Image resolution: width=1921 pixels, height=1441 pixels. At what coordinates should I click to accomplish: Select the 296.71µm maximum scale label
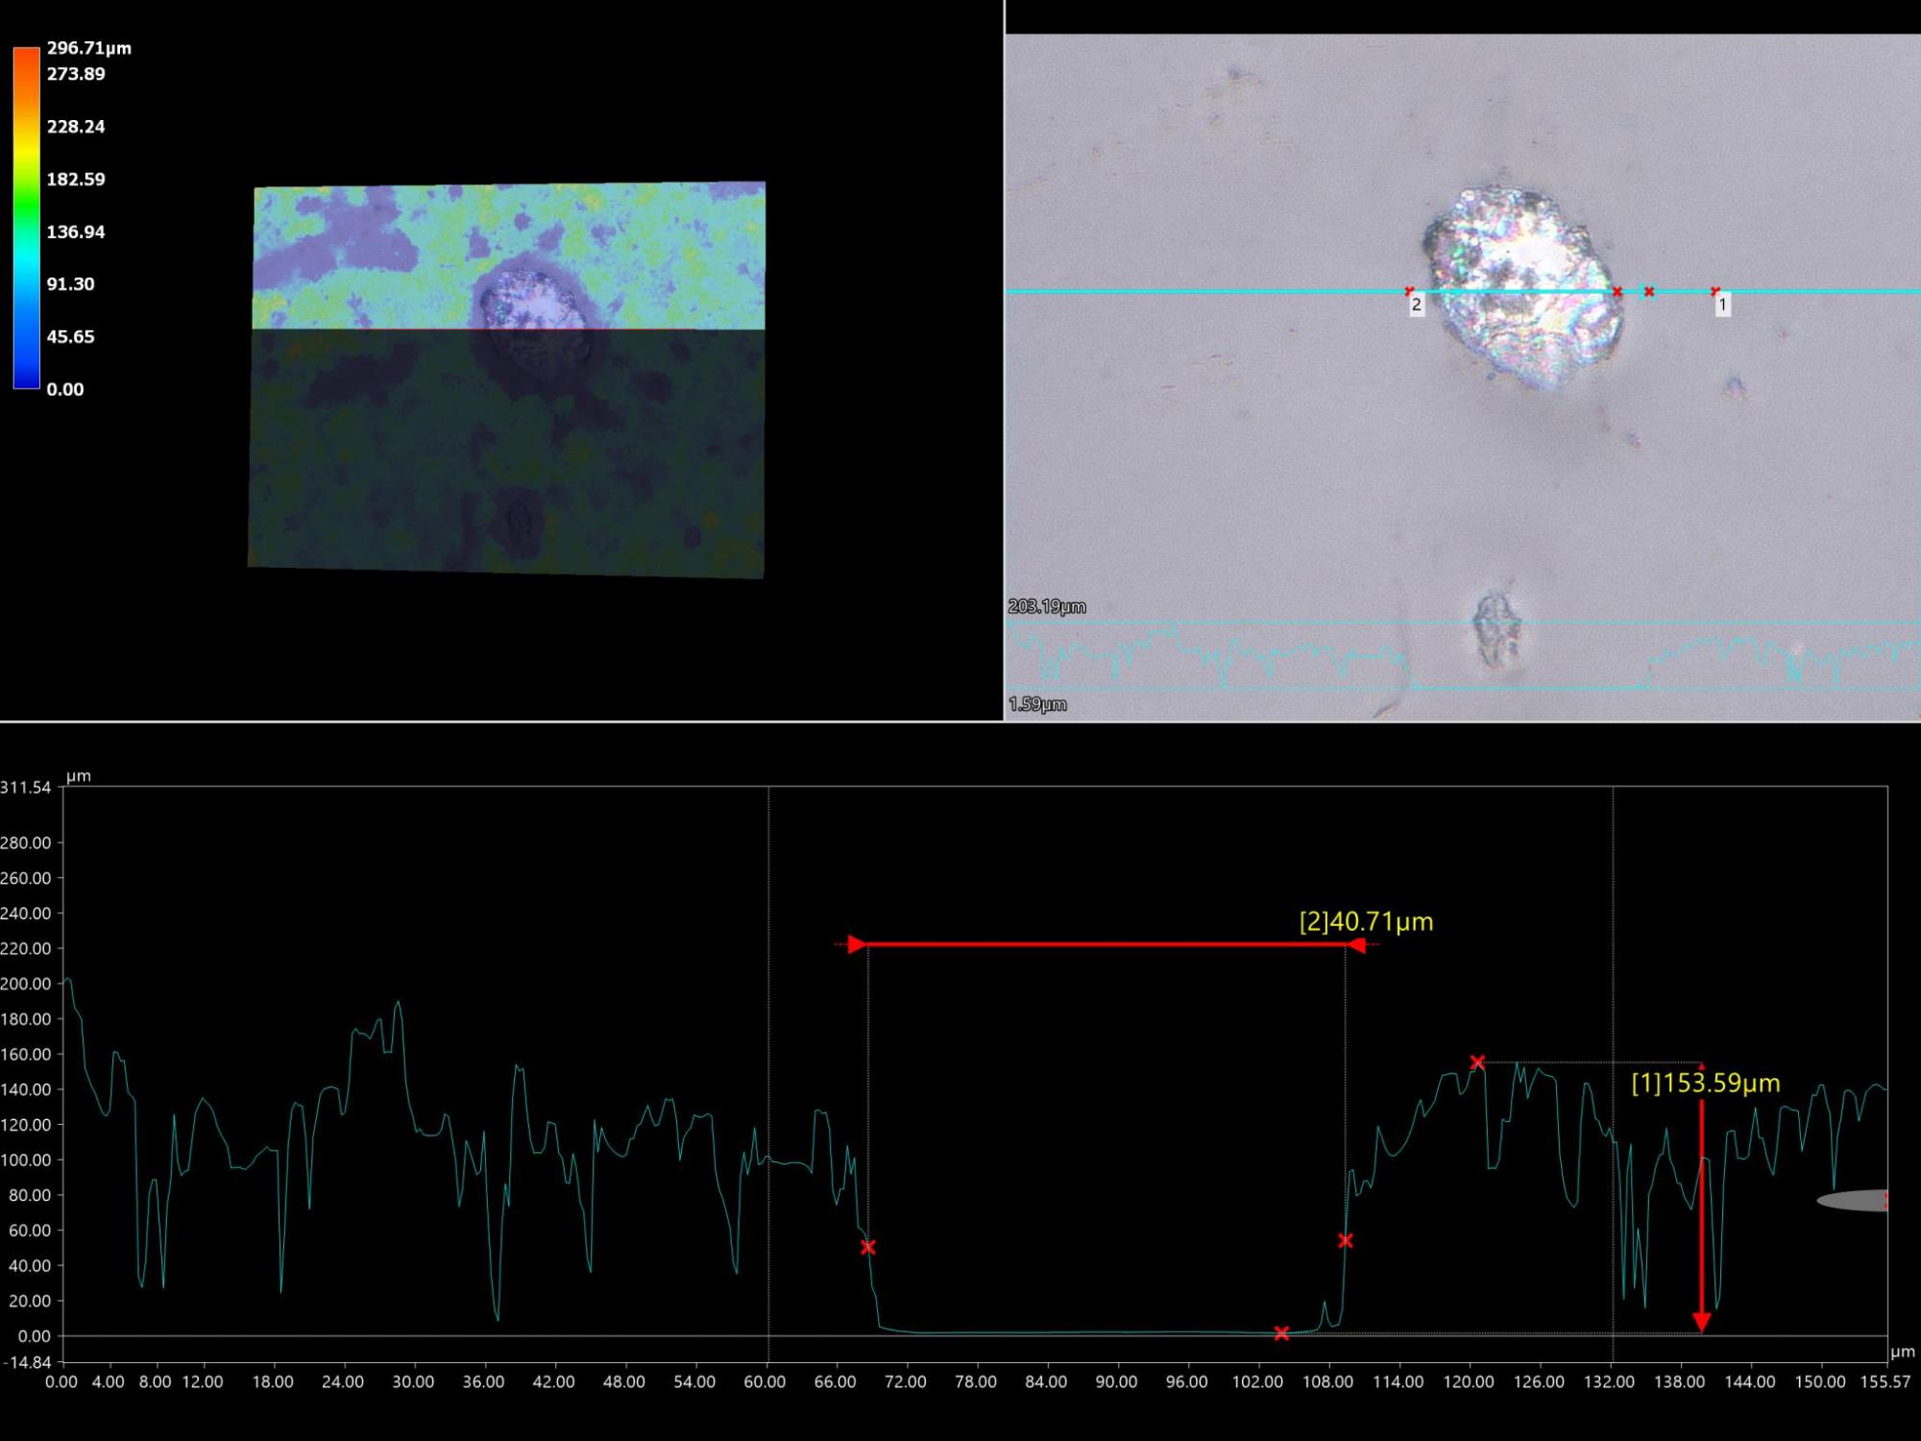[x=89, y=48]
